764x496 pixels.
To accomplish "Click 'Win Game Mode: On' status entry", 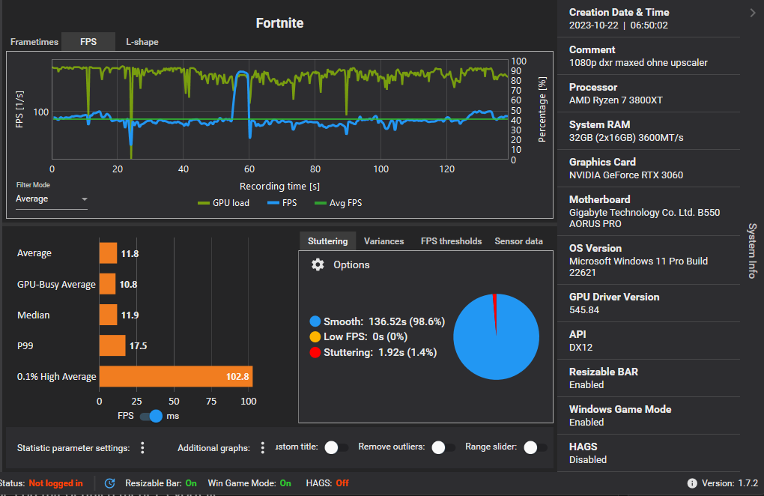I will pos(249,483).
